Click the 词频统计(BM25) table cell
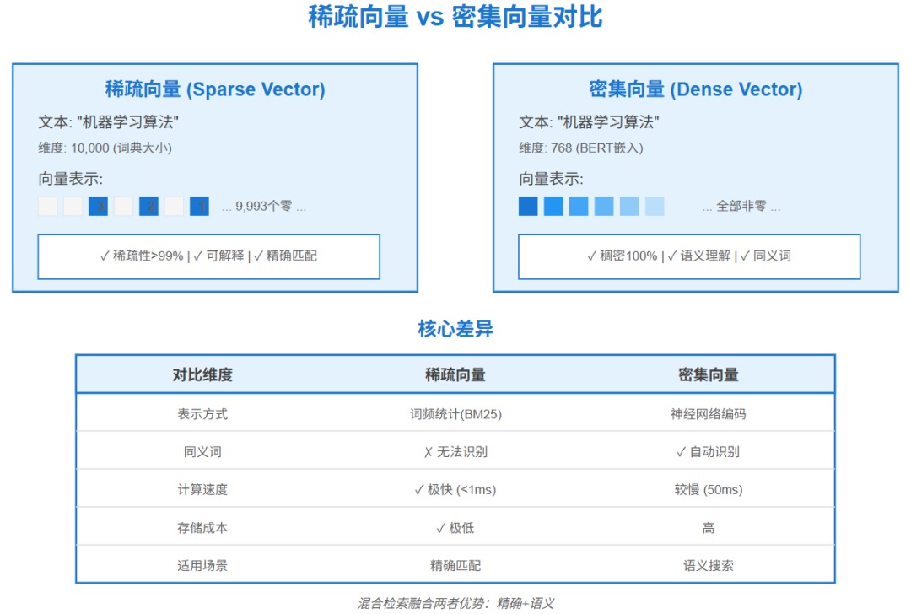The height and width of the screenshot is (614, 911). click(x=455, y=414)
